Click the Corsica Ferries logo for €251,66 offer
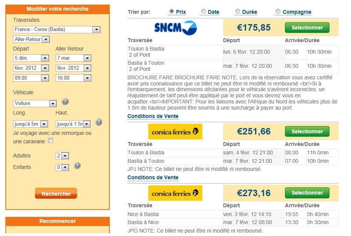Screen dimensions: 351x236 pyautogui.click(x=175, y=132)
